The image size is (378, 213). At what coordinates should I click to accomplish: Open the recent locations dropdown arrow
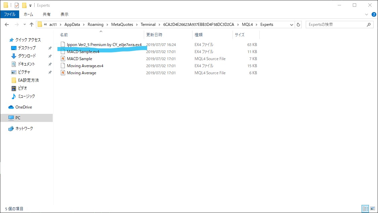[24, 25]
